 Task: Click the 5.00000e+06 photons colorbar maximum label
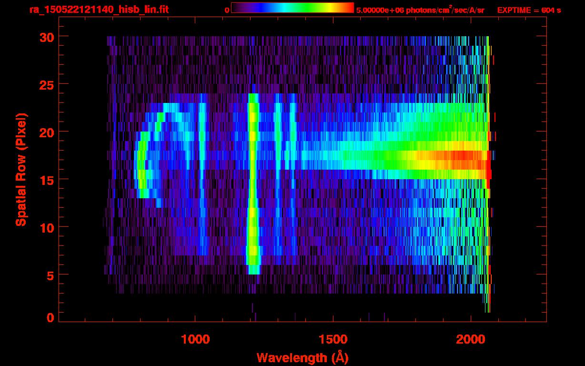(x=420, y=10)
